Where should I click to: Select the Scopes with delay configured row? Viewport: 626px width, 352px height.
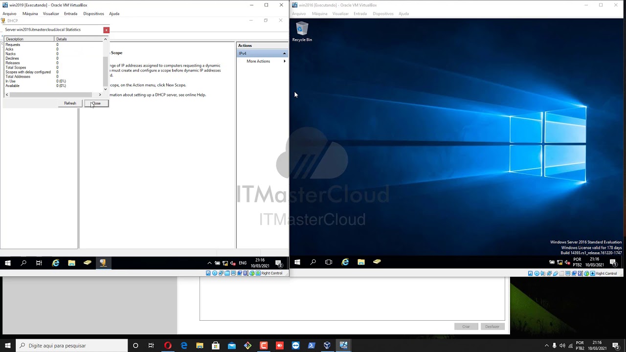(54, 72)
